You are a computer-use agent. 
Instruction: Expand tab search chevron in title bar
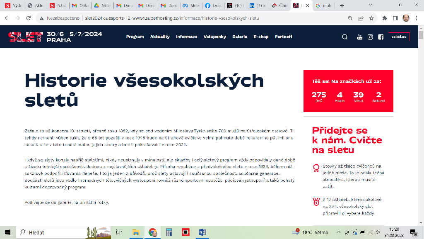point(371,5)
